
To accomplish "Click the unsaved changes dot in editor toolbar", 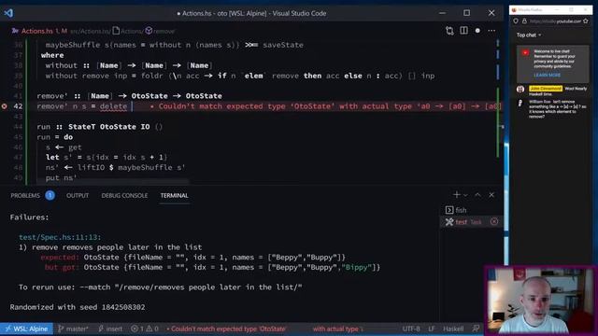I will tap(477, 31).
